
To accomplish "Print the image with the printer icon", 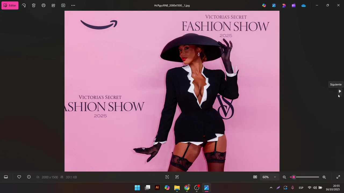I will point(44,5).
